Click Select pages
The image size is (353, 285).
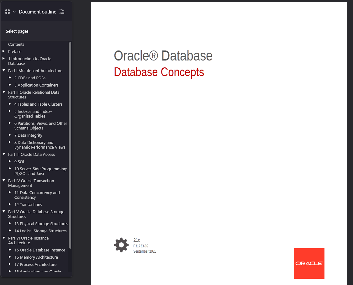click(x=17, y=31)
